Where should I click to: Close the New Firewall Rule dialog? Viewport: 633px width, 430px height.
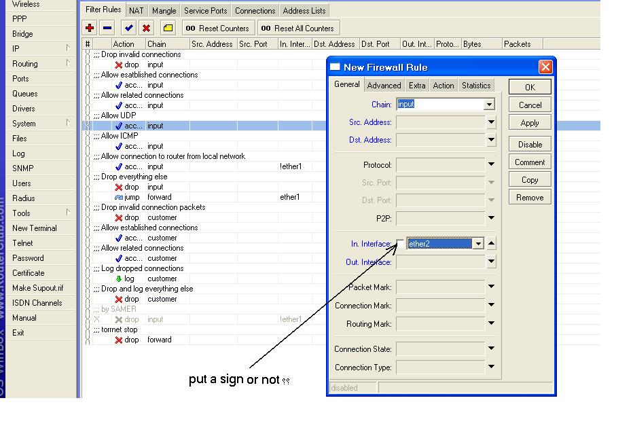545,67
